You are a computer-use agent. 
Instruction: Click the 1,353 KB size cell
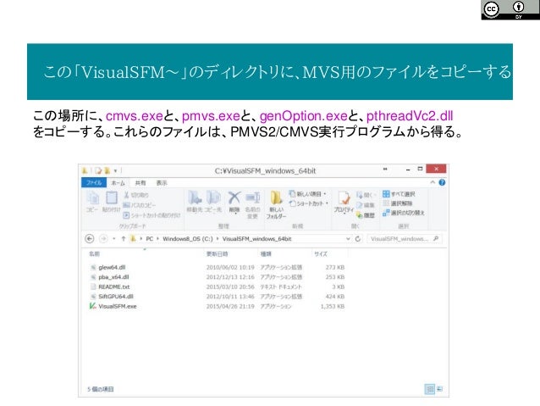(x=333, y=306)
